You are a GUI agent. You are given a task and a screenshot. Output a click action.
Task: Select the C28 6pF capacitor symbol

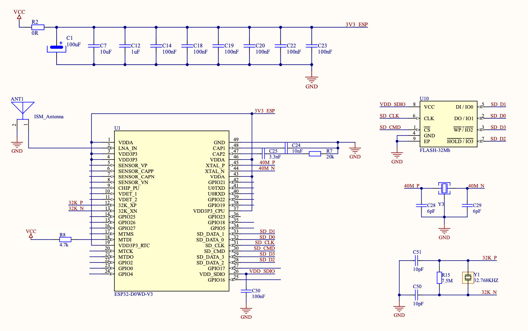pos(421,205)
